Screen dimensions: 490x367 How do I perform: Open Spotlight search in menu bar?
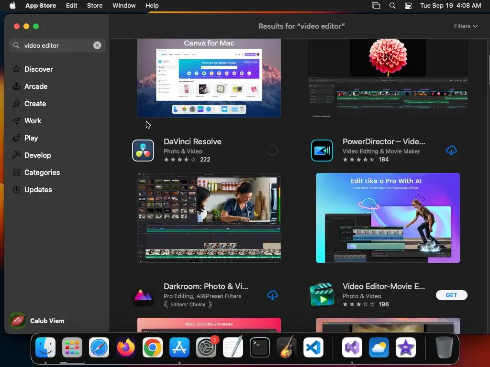392,6
